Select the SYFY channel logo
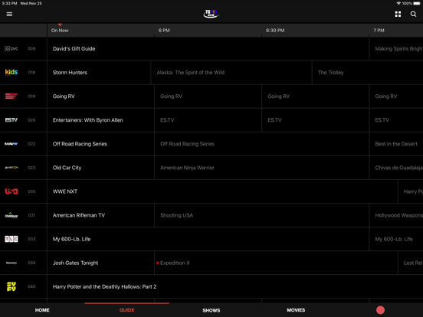Image resolution: width=423 pixels, height=317 pixels. [11, 286]
